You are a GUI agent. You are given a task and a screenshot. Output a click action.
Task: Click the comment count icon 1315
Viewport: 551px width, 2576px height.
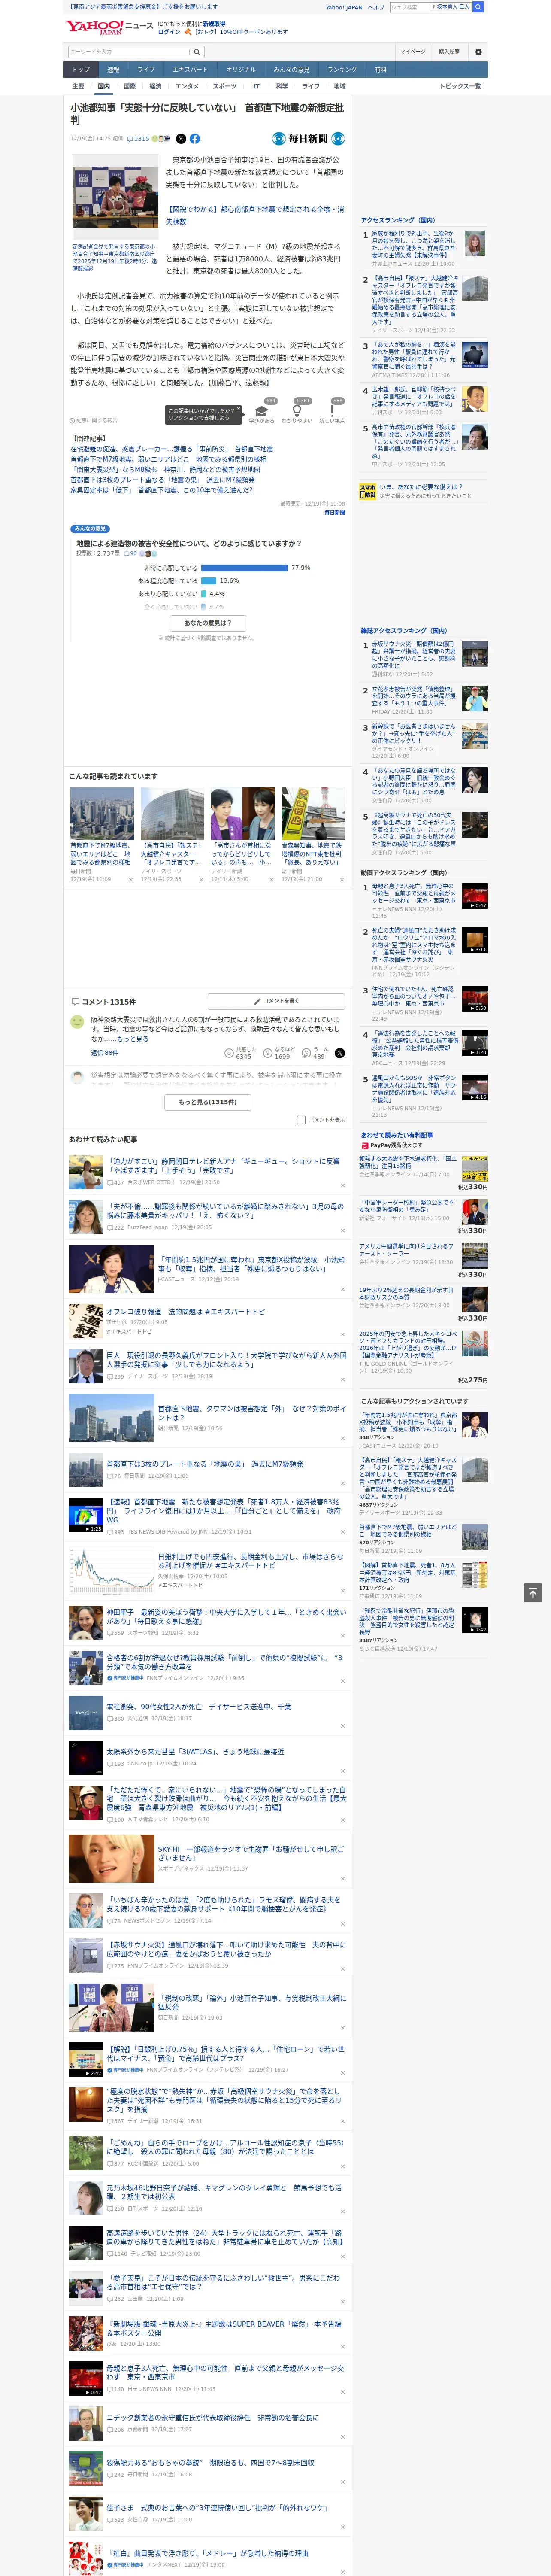point(139,139)
